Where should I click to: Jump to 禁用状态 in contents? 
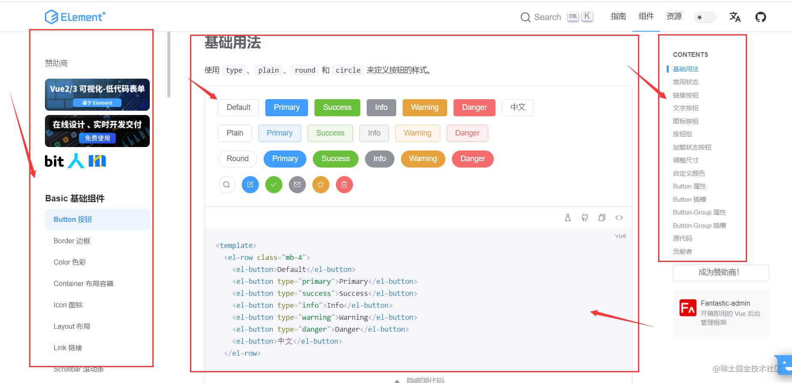[685, 82]
